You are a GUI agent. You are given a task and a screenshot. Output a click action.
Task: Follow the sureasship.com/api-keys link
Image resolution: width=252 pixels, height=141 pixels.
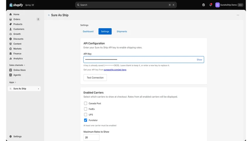[115, 70]
